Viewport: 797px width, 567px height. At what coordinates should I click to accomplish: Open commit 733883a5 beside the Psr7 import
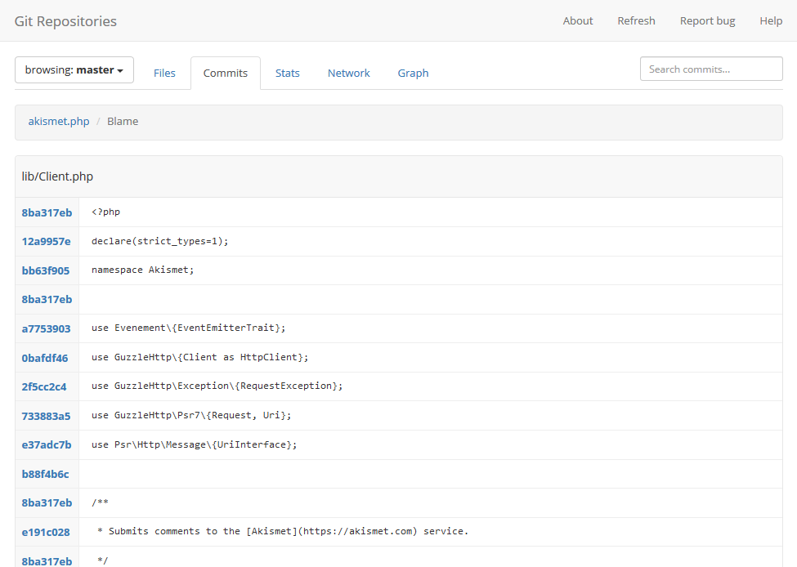tap(46, 416)
